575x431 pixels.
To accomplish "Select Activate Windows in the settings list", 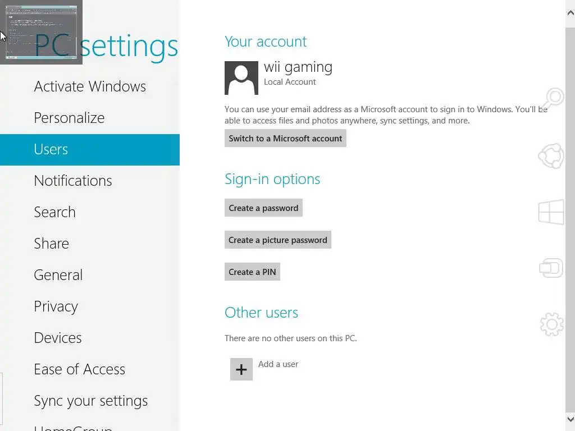I will [90, 86].
